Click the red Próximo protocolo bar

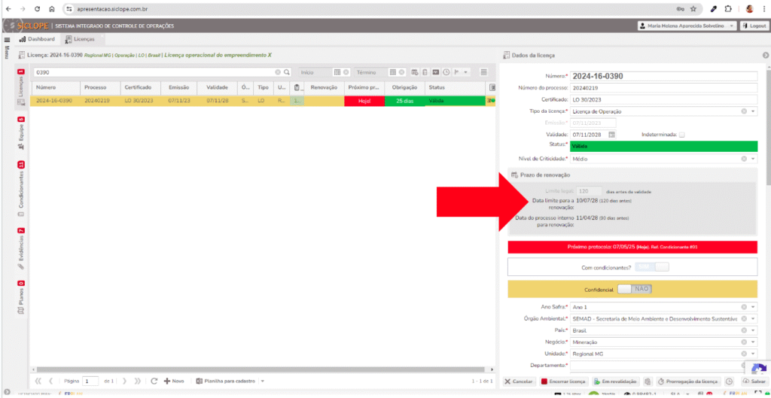632,247
